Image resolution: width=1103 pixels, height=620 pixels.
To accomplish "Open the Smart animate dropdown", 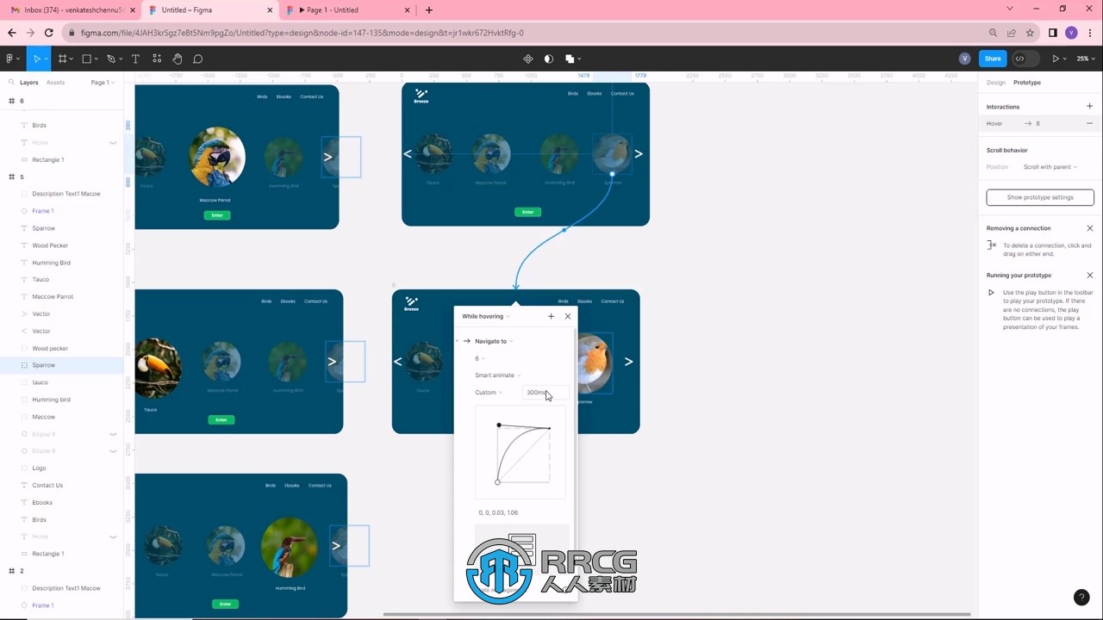I will click(x=497, y=375).
